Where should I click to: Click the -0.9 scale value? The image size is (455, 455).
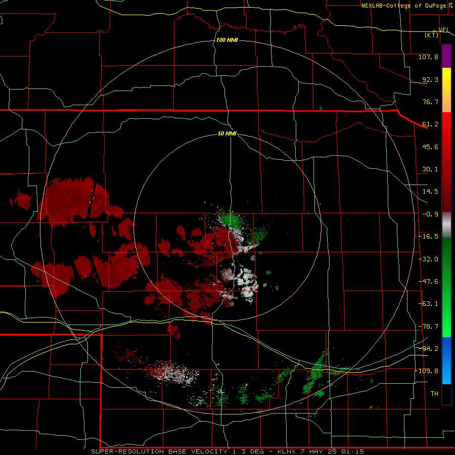click(x=430, y=214)
